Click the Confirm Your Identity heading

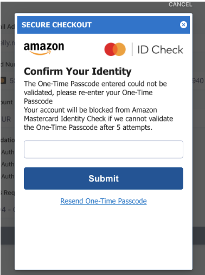tap(78, 71)
